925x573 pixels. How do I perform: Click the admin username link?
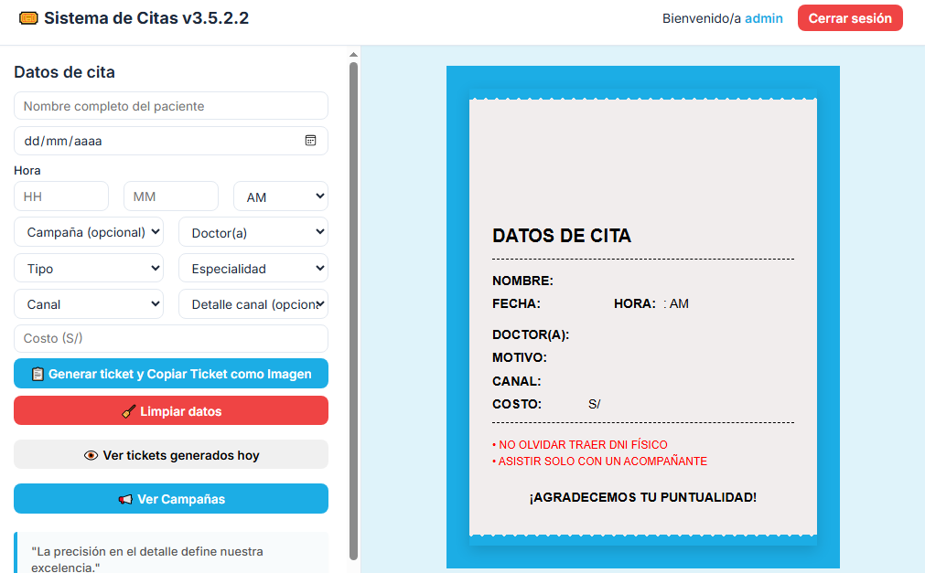point(763,18)
